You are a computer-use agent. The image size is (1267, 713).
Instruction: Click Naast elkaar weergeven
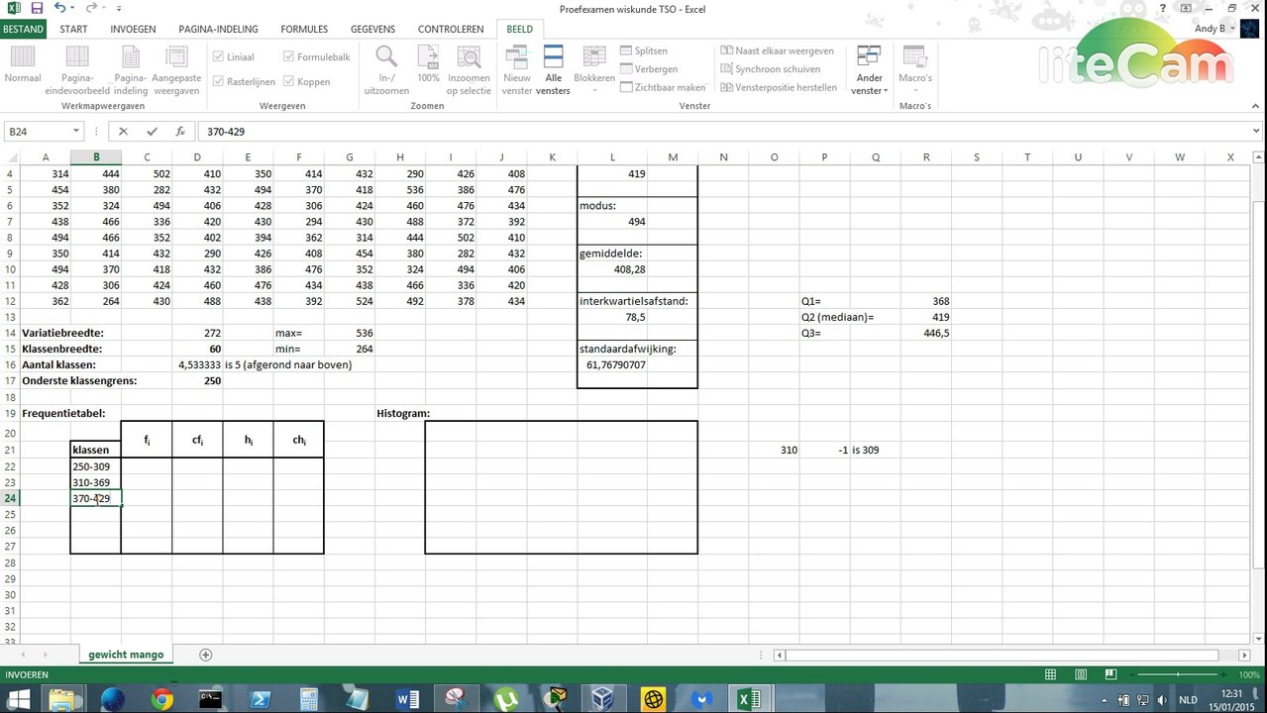point(777,51)
